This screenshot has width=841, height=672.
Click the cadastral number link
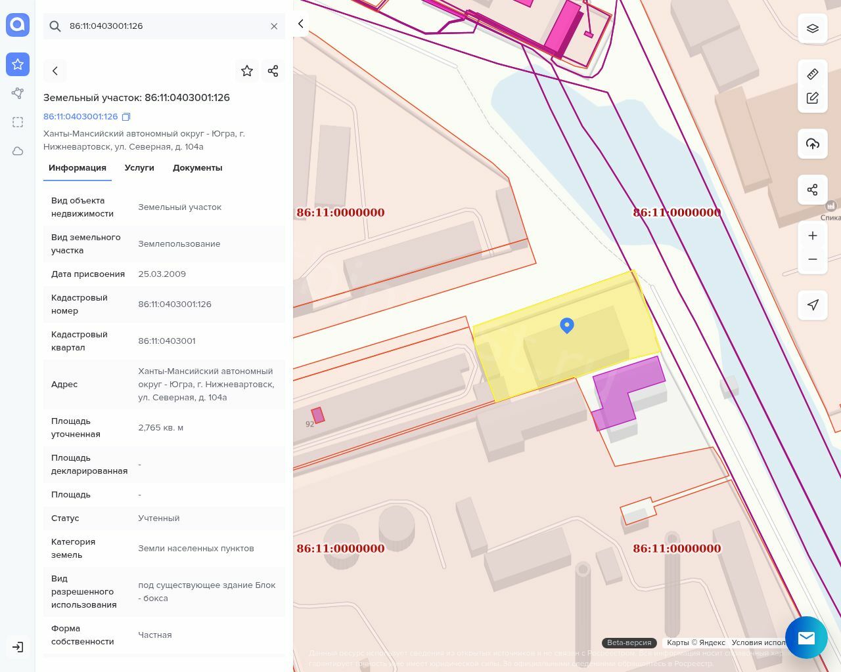[80, 117]
